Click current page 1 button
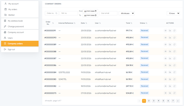 click(144, 101)
